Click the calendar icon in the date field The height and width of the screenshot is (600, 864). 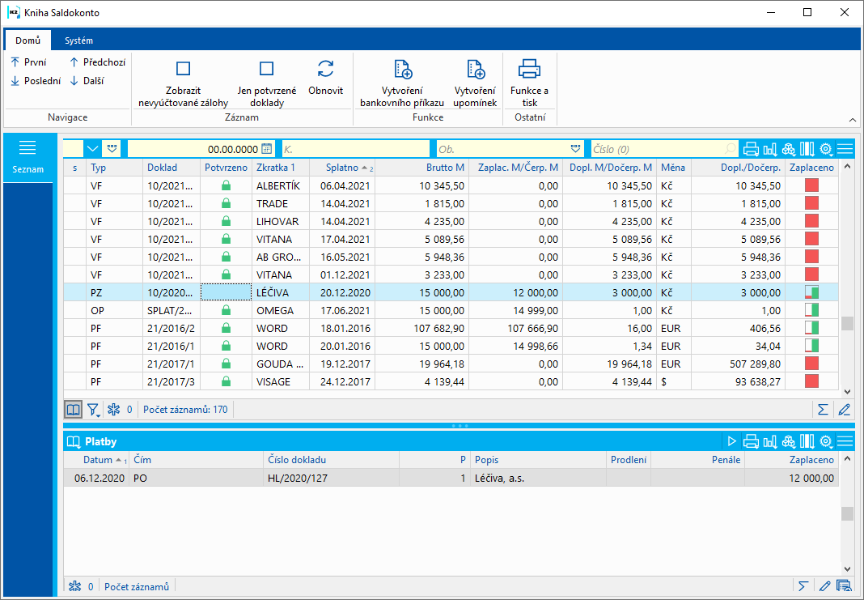pos(266,149)
